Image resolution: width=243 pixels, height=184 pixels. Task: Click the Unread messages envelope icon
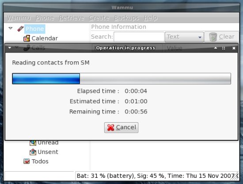(x=33, y=143)
